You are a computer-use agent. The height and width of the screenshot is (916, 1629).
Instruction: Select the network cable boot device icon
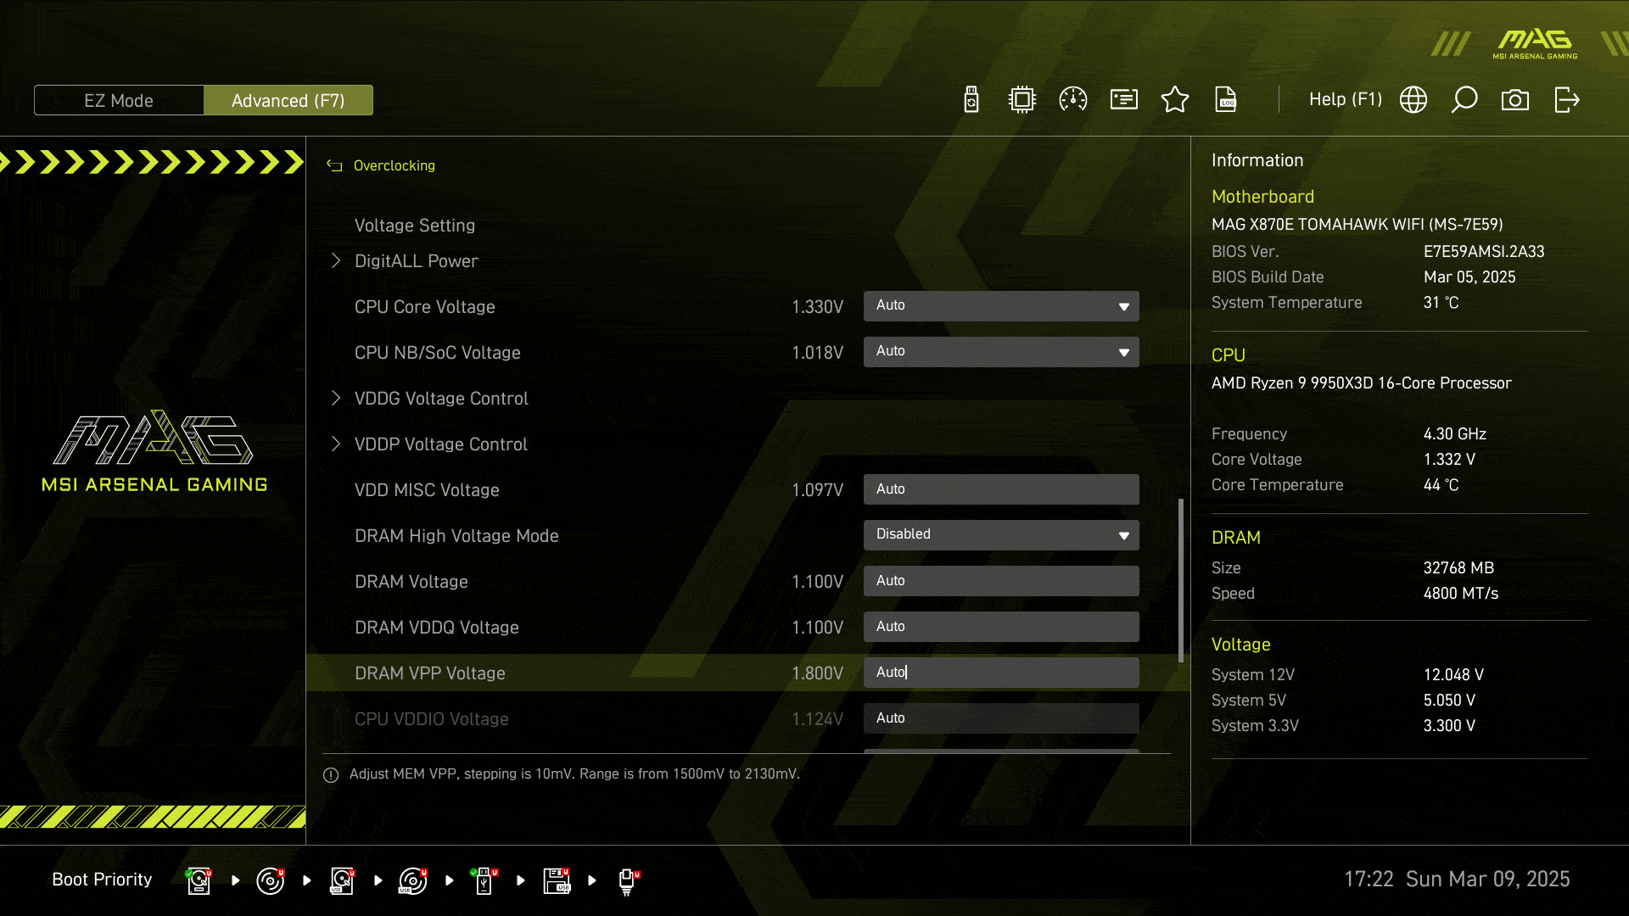click(628, 881)
